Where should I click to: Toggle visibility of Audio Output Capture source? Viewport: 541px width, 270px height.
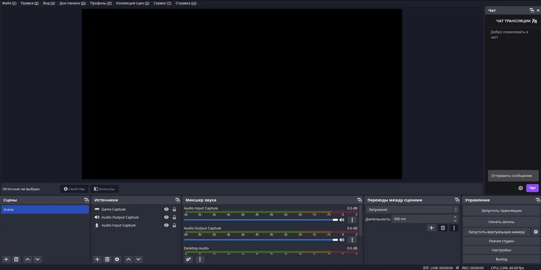166,217
